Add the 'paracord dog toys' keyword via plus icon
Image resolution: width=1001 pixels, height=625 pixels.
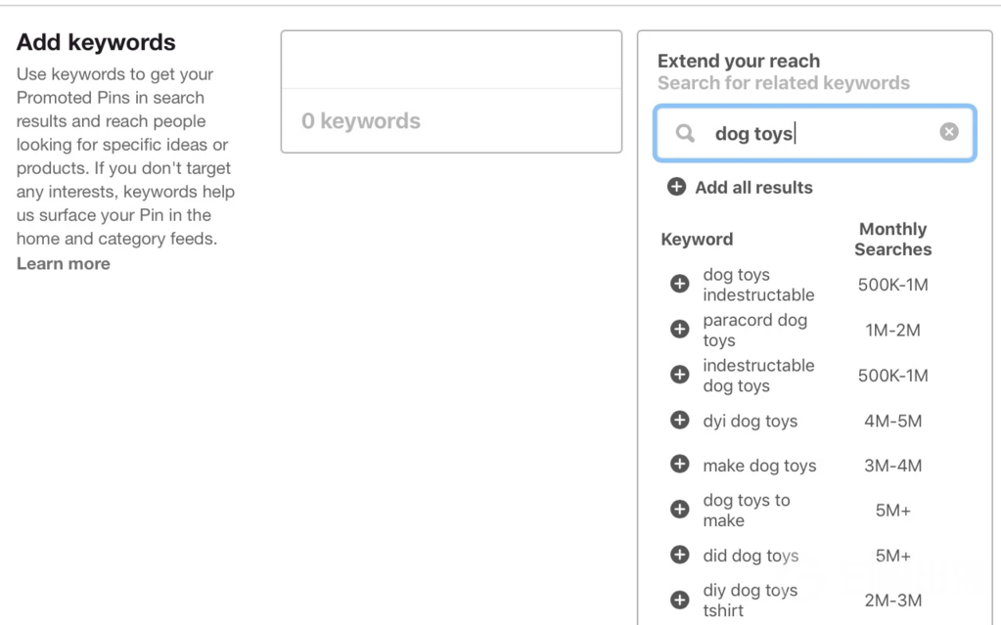[679, 330]
